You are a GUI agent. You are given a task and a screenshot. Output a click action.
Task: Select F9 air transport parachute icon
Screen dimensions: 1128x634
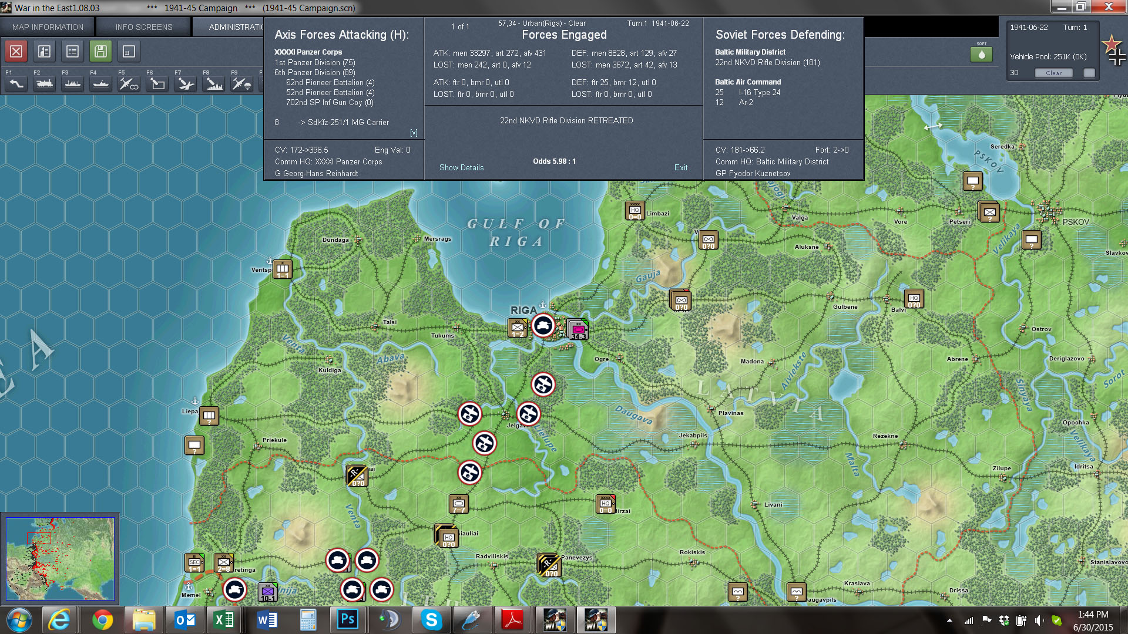pyautogui.click(x=242, y=84)
